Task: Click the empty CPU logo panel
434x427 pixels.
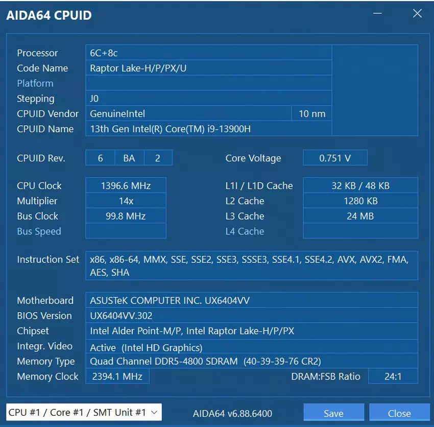Action: (x=375, y=90)
